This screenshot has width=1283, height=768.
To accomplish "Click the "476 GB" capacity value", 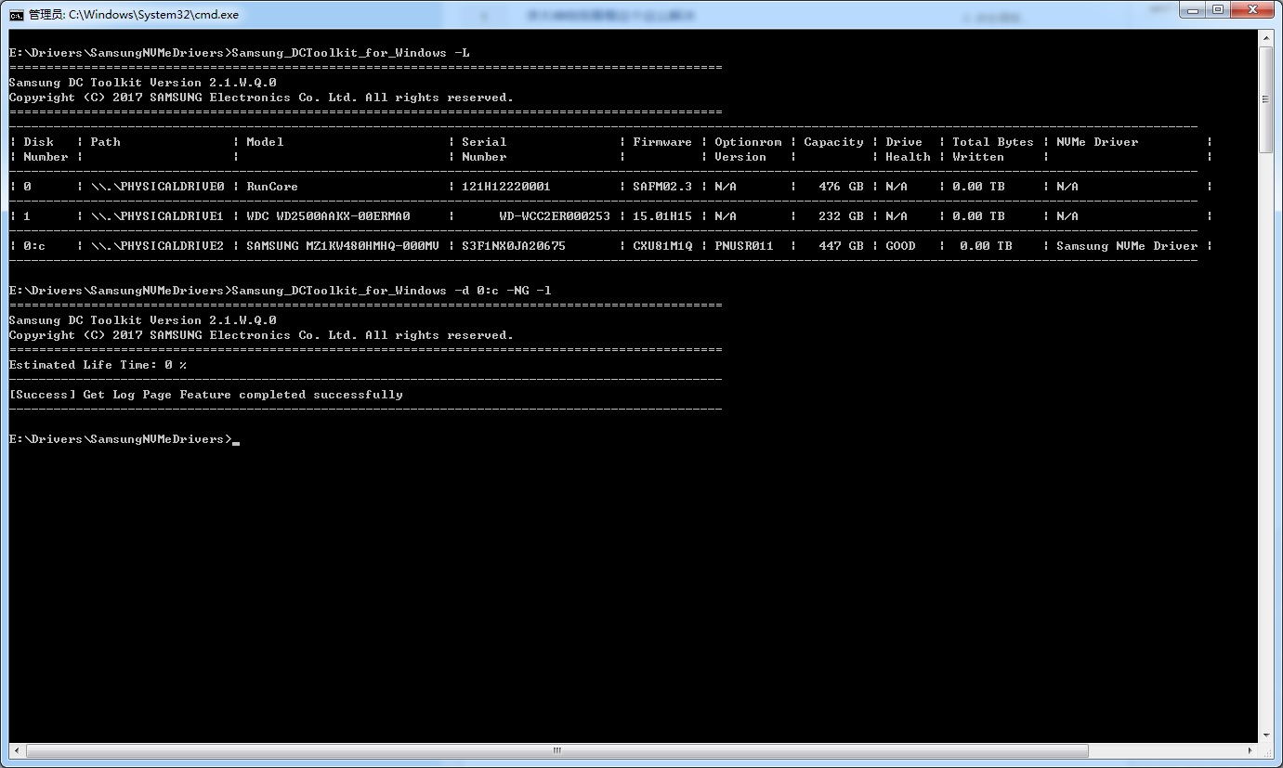I will pyautogui.click(x=841, y=187).
